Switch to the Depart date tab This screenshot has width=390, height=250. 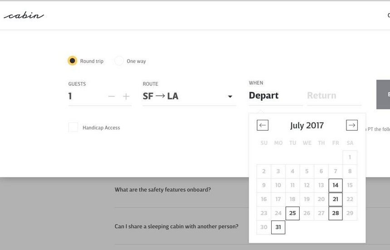pos(264,96)
